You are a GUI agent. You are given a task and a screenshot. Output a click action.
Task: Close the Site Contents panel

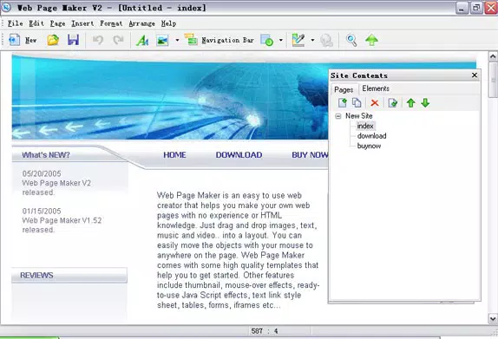[475, 75]
